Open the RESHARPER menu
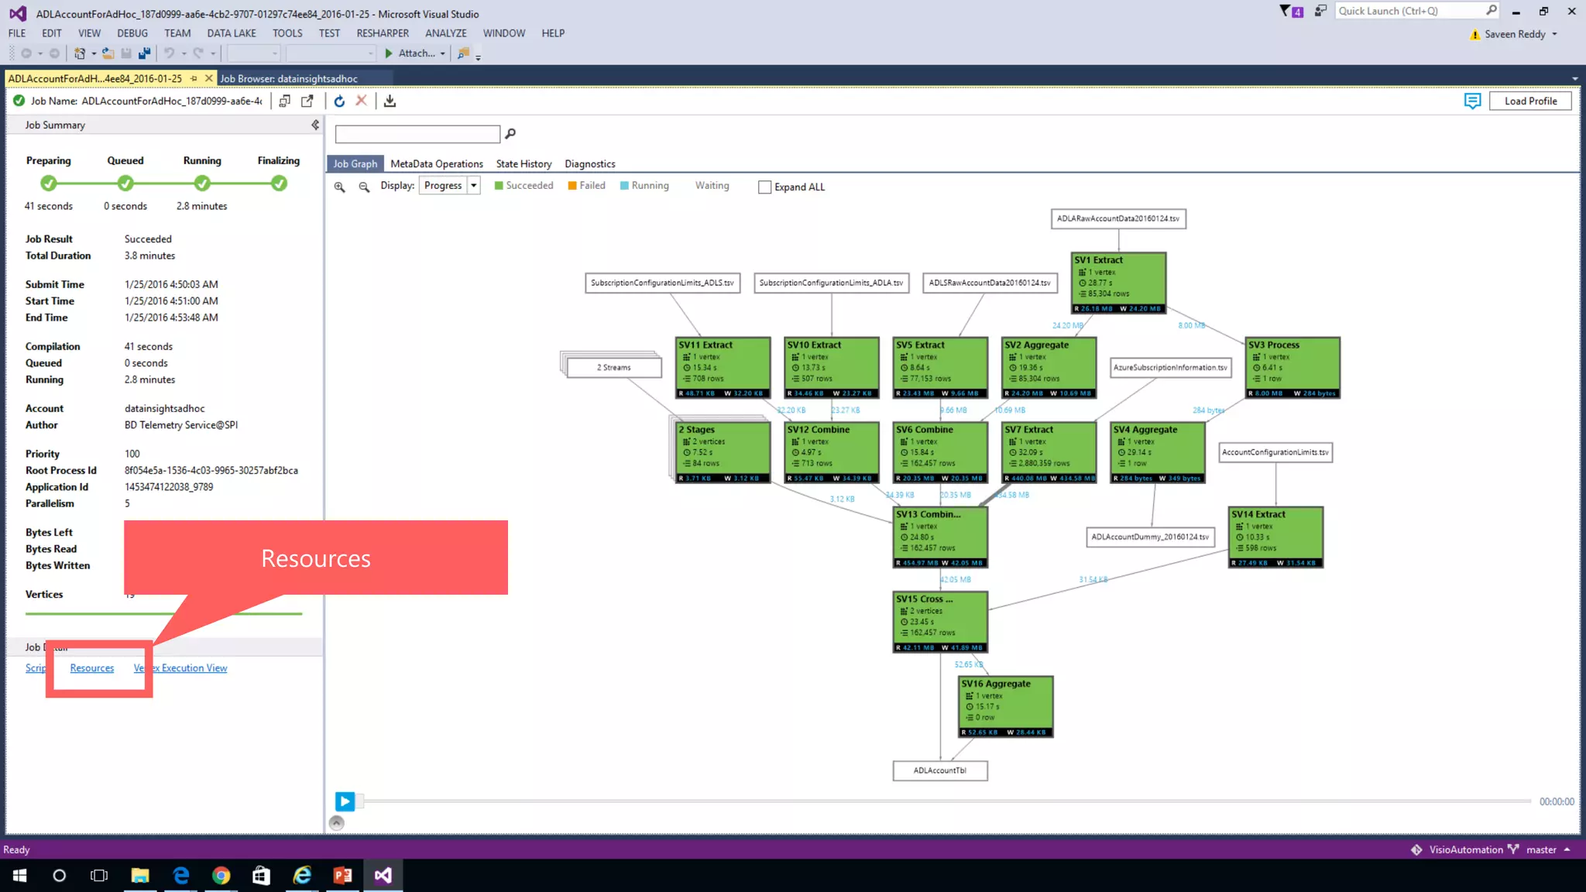This screenshot has height=892, width=1586. tap(383, 33)
